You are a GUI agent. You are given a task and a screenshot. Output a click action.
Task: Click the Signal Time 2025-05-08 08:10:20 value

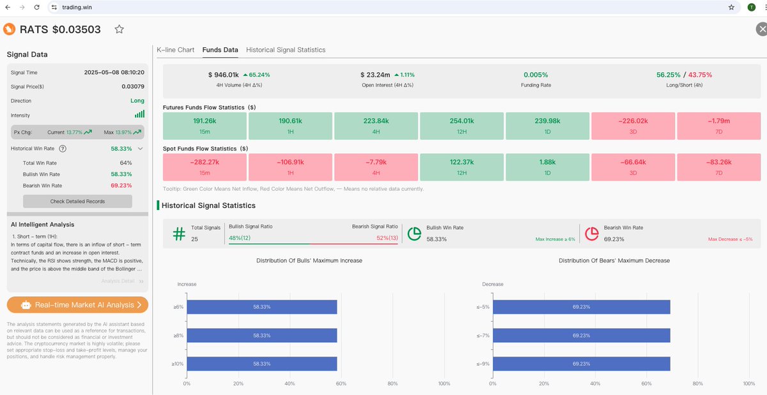(x=114, y=73)
